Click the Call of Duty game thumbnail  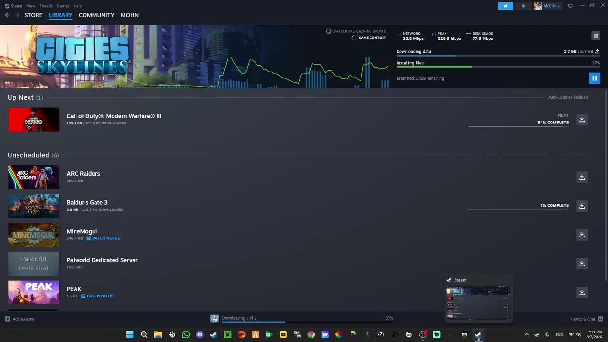pos(34,119)
